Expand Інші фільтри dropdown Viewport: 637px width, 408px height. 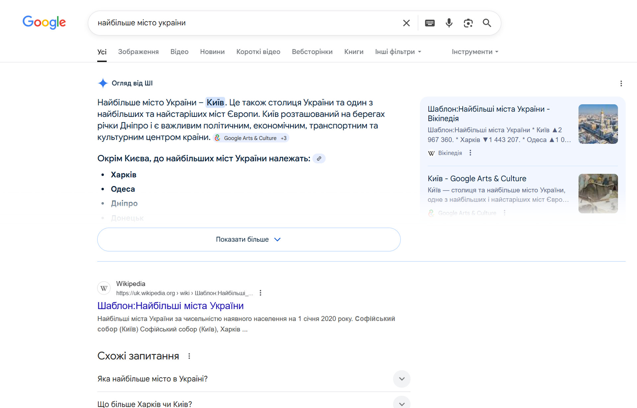point(398,52)
